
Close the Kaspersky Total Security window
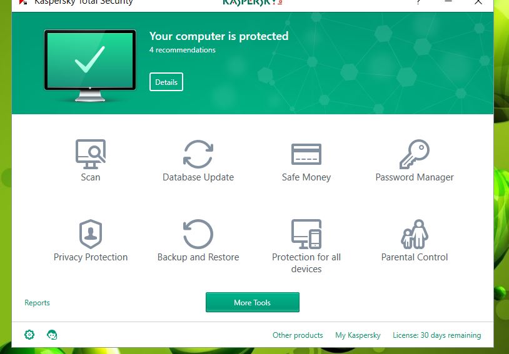pos(478,2)
